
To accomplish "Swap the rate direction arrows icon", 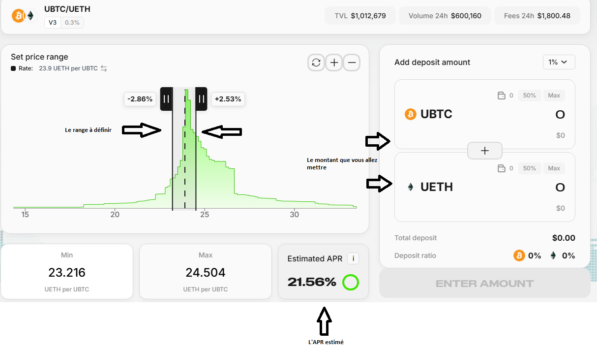I will pos(104,68).
